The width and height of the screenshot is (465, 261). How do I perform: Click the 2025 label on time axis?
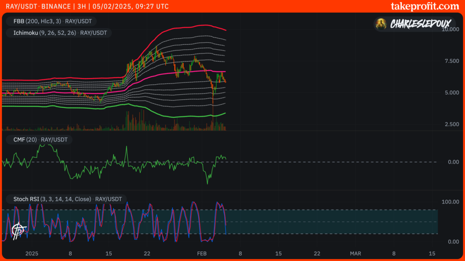click(x=33, y=253)
